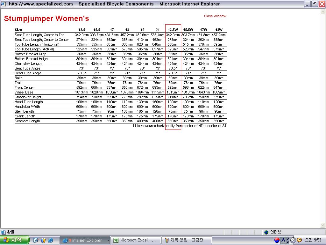Switch to the 제목 없음 - 그림판 taskbar window

tap(187, 240)
